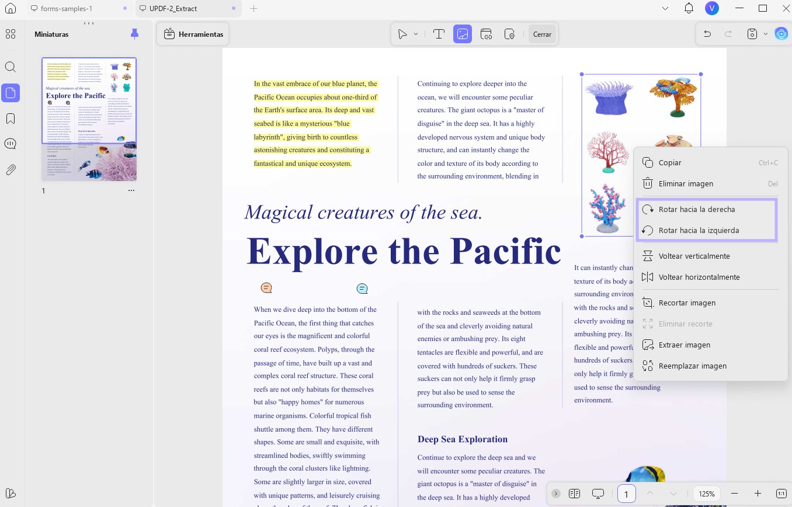Open the four-squares grid icon in the left sidebar
The image size is (792, 507).
click(11, 34)
